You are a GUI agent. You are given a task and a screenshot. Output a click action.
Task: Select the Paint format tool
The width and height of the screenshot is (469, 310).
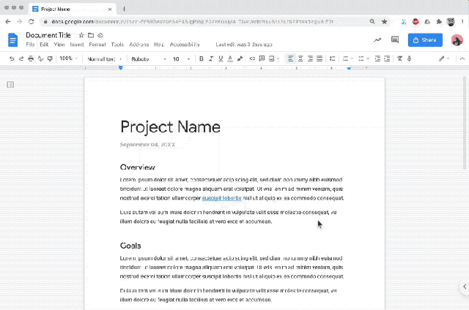click(50, 58)
